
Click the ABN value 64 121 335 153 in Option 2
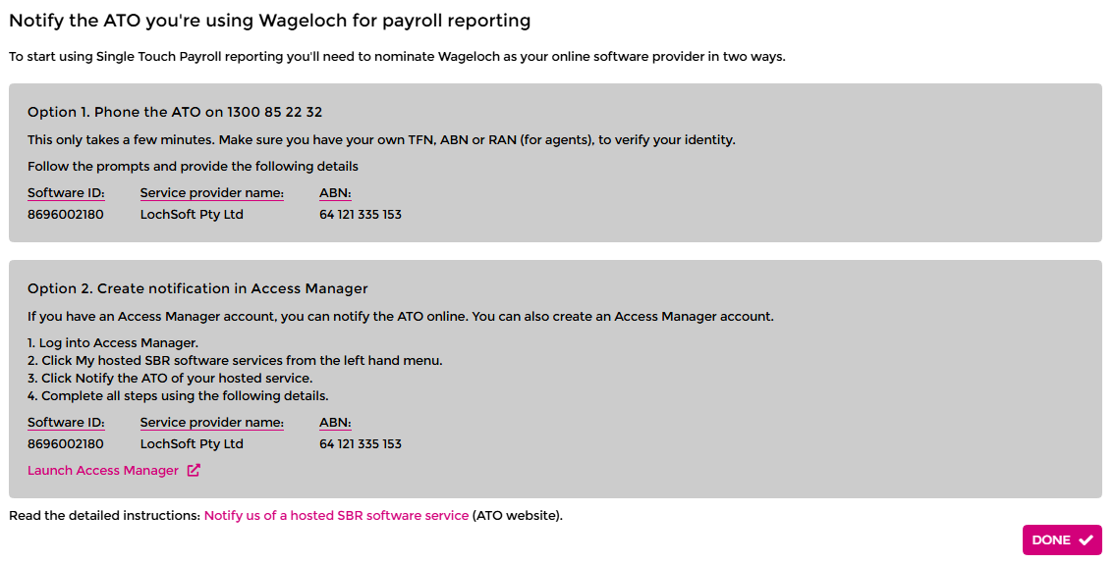361,443
